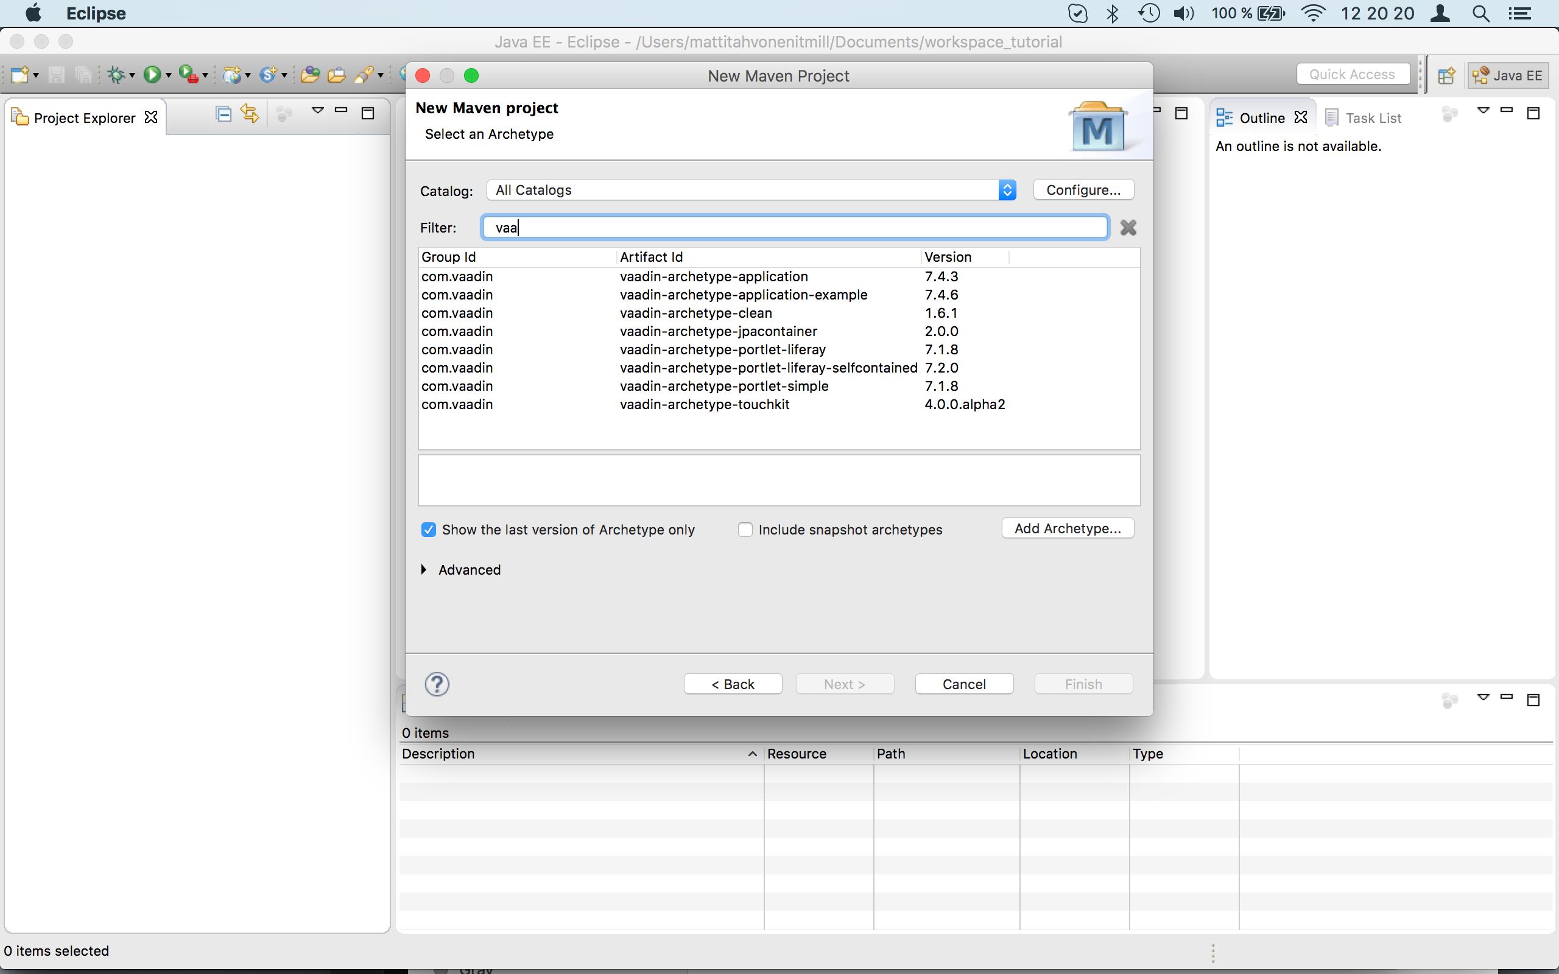The image size is (1559, 974).
Task: Open the New wizard dropdown arrow
Action: [x=36, y=76]
